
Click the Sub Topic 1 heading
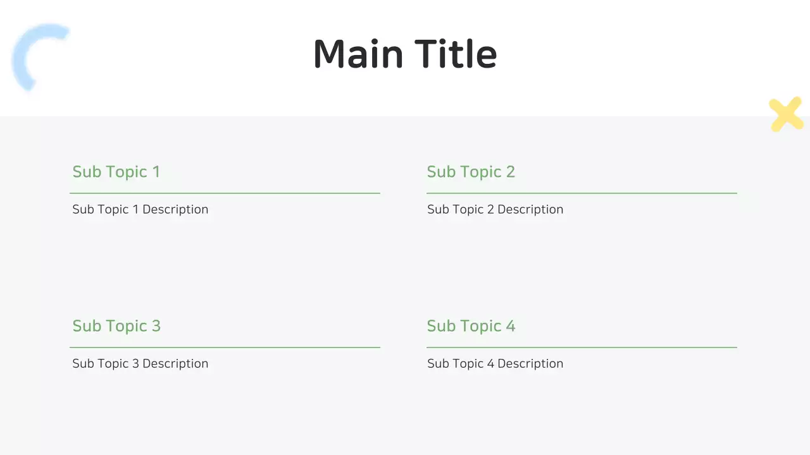tap(116, 172)
